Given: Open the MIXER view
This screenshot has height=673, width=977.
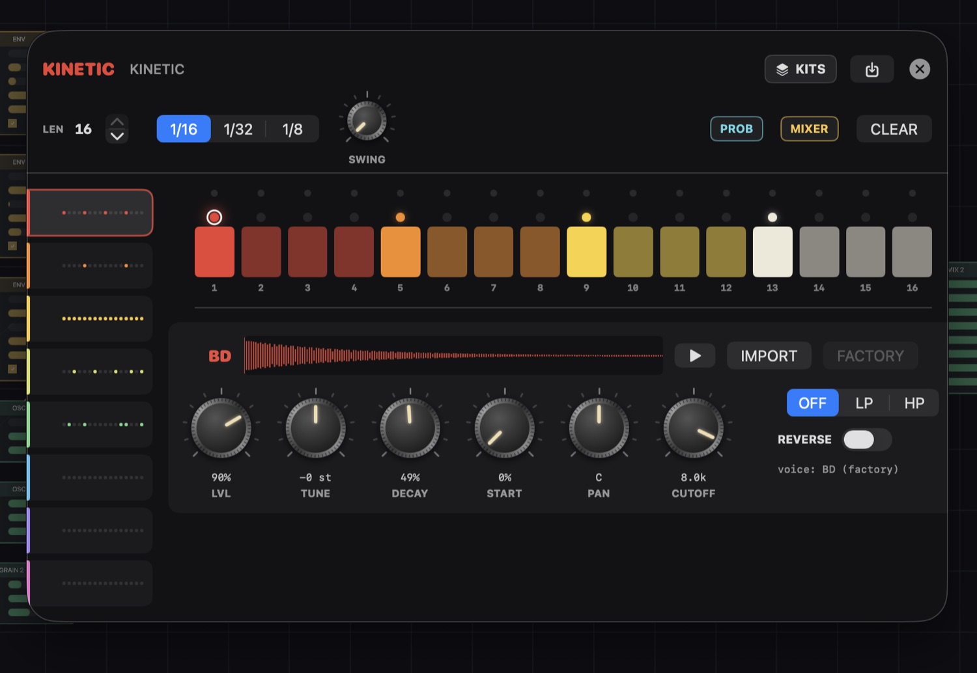Looking at the screenshot, I should tap(809, 129).
